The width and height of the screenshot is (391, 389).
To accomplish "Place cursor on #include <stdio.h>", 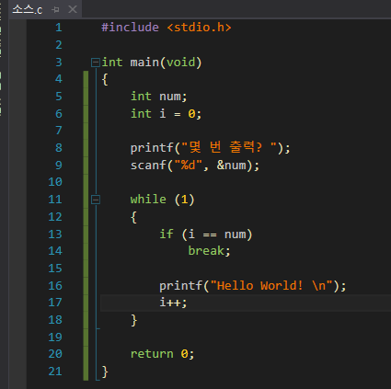I will (166, 28).
